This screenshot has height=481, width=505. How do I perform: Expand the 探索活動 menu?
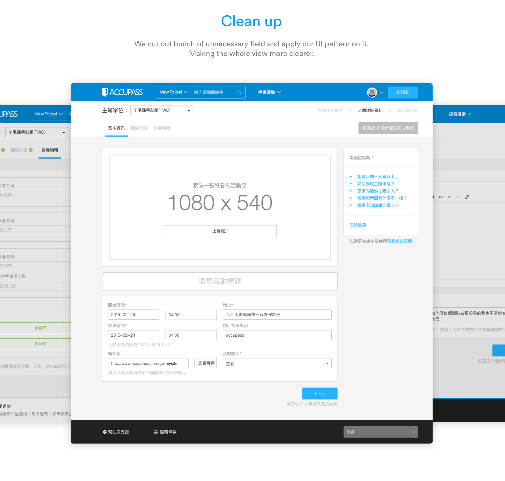click(x=269, y=92)
